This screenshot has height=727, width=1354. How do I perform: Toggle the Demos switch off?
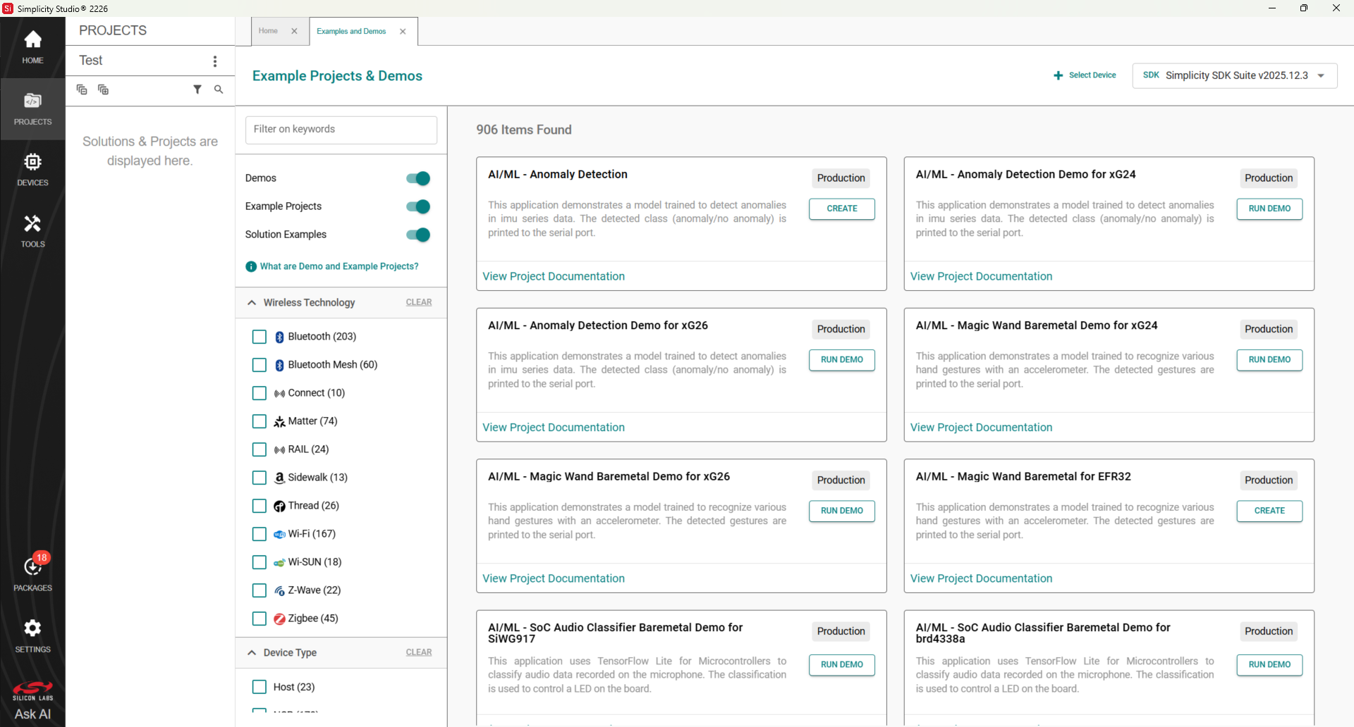tap(418, 178)
